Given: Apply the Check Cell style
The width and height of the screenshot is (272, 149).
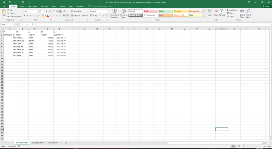Looking at the screenshot, I should tap(136, 15).
